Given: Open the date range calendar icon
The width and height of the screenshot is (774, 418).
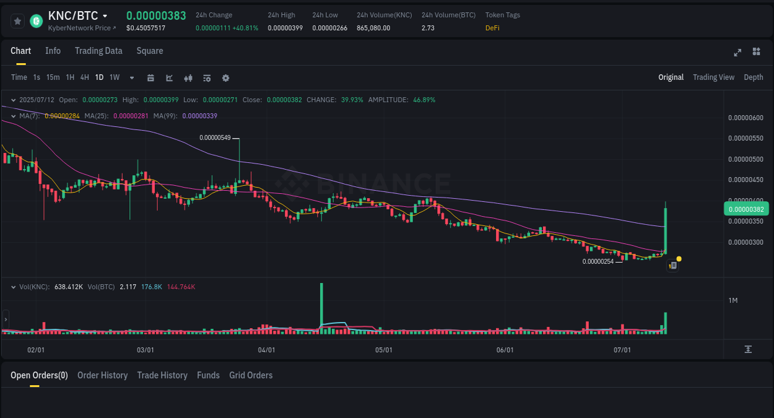Looking at the screenshot, I should [150, 77].
